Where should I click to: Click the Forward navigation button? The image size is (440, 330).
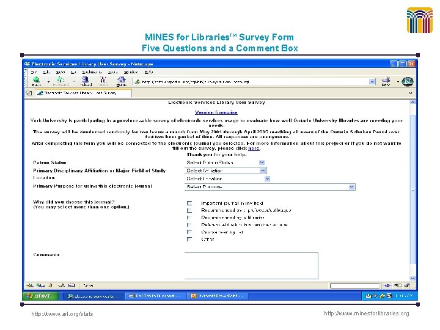tap(61, 81)
